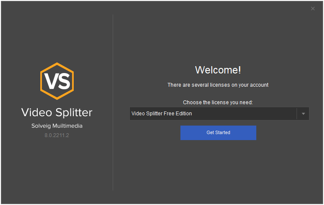Click the version number 8.0.2211.2
This screenshot has width=324, height=205.
(x=57, y=135)
